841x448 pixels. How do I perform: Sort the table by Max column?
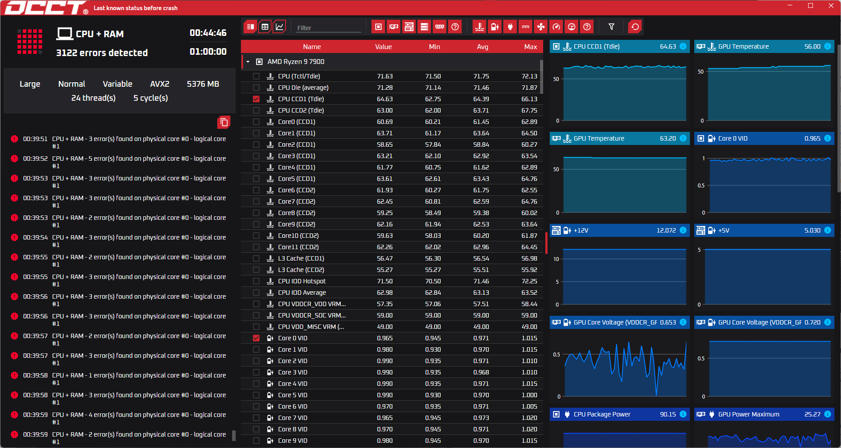point(530,47)
